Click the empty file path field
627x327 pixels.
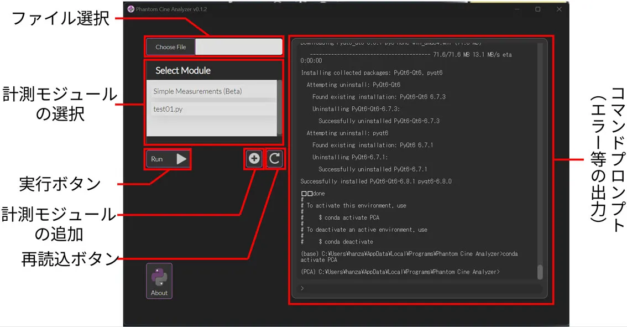click(238, 47)
